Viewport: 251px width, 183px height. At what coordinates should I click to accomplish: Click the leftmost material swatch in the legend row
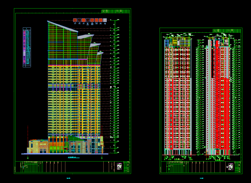[x=75, y=20]
